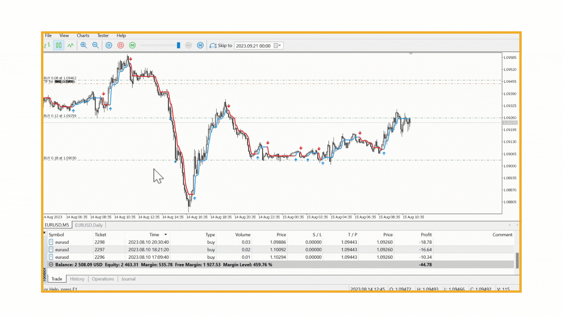563x316 pixels.
Task: Select the candlestick chart mode icon
Action: click(59, 45)
